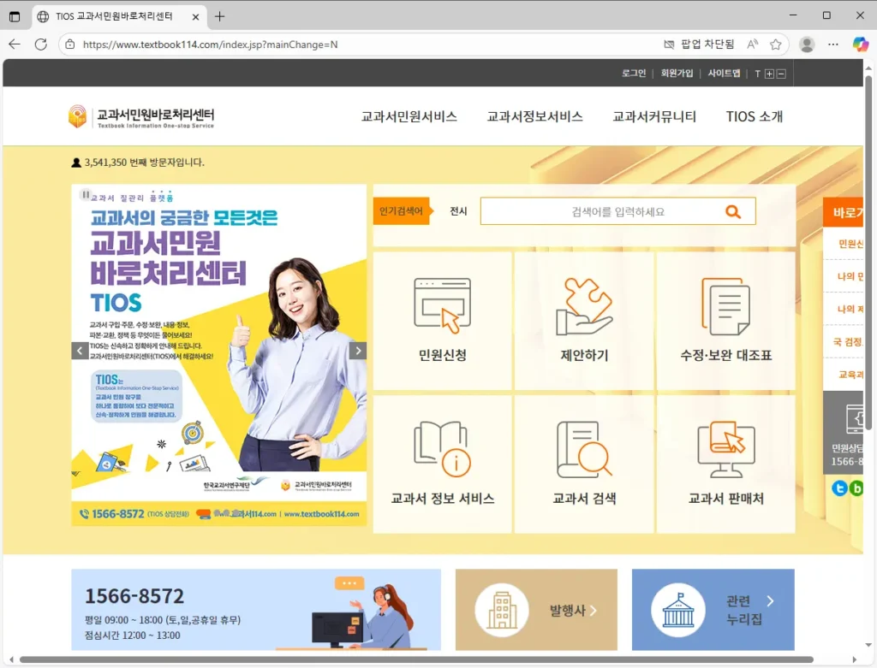Open the blog via the green b icon
This screenshot has height=668, width=877.
[858, 488]
